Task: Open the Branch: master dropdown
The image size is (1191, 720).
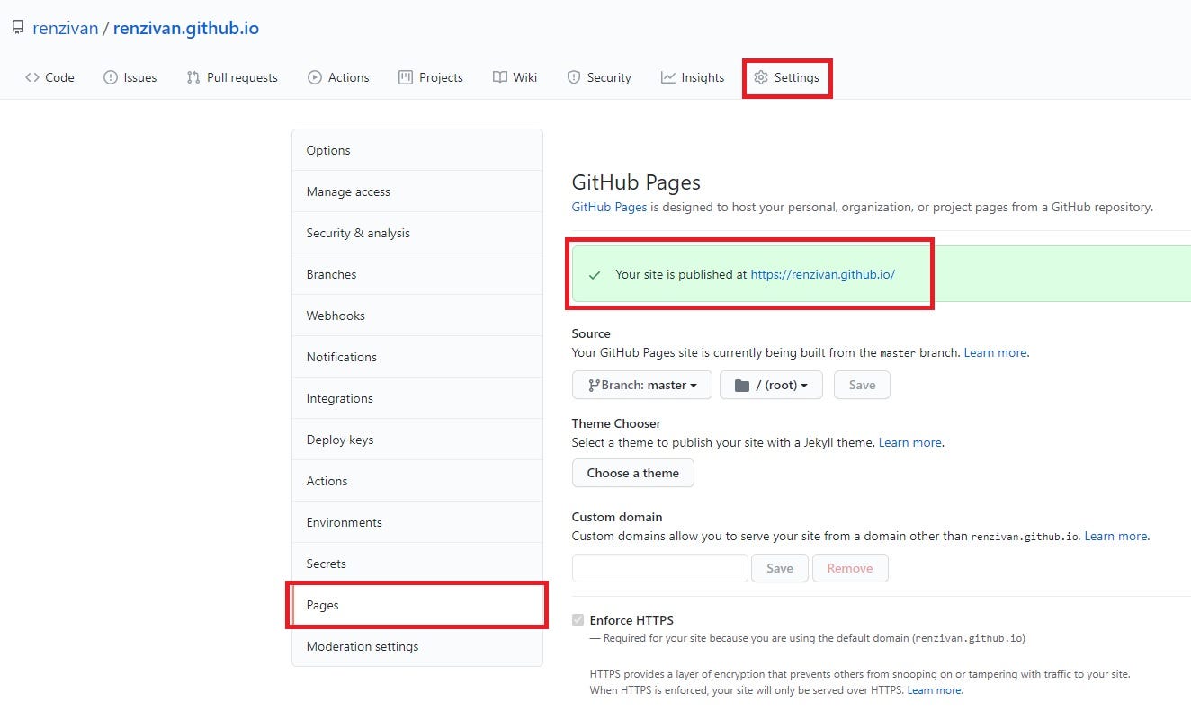Action: (x=642, y=385)
